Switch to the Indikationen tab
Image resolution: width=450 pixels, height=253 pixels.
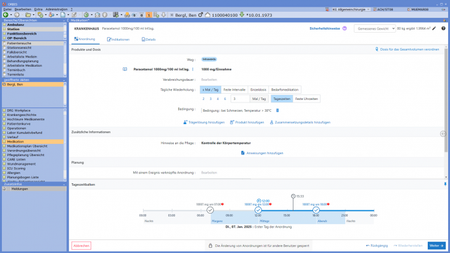coord(118,39)
